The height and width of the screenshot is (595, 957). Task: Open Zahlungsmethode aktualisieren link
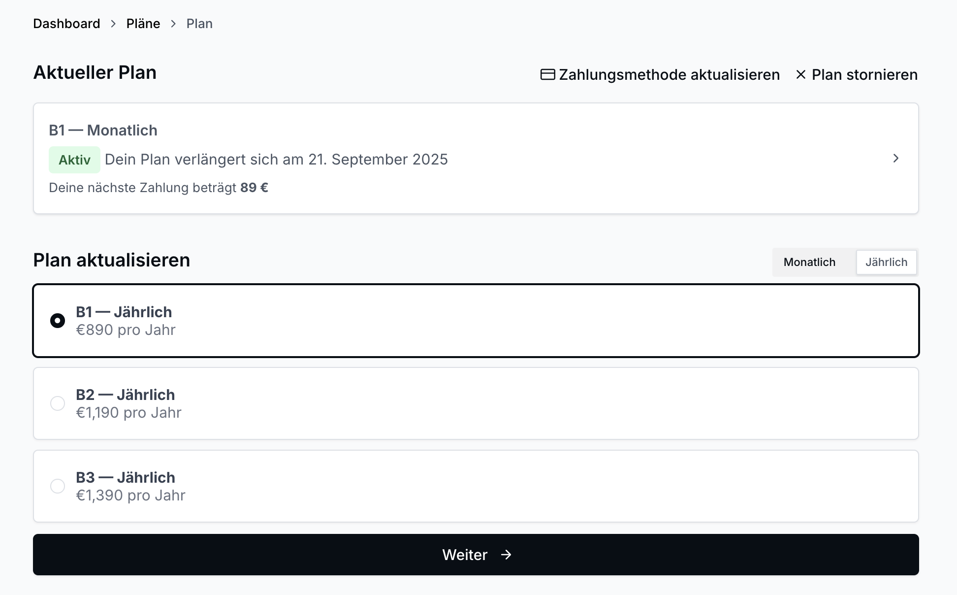(669, 74)
